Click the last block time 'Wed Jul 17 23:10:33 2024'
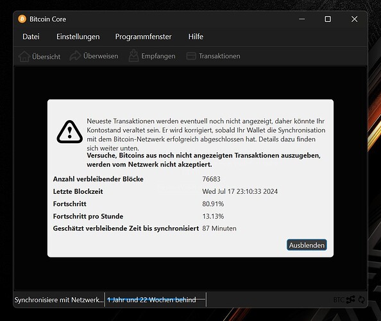Image resolution: width=381 pixels, height=321 pixels. coord(240,191)
